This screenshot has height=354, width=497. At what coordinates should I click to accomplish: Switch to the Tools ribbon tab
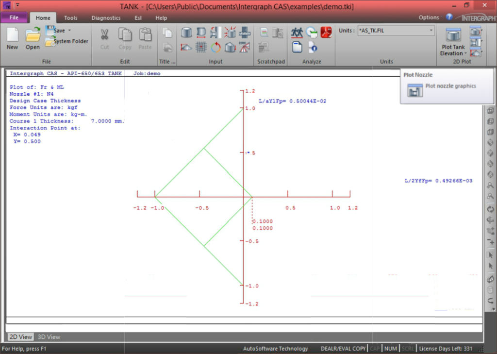pyautogui.click(x=71, y=18)
